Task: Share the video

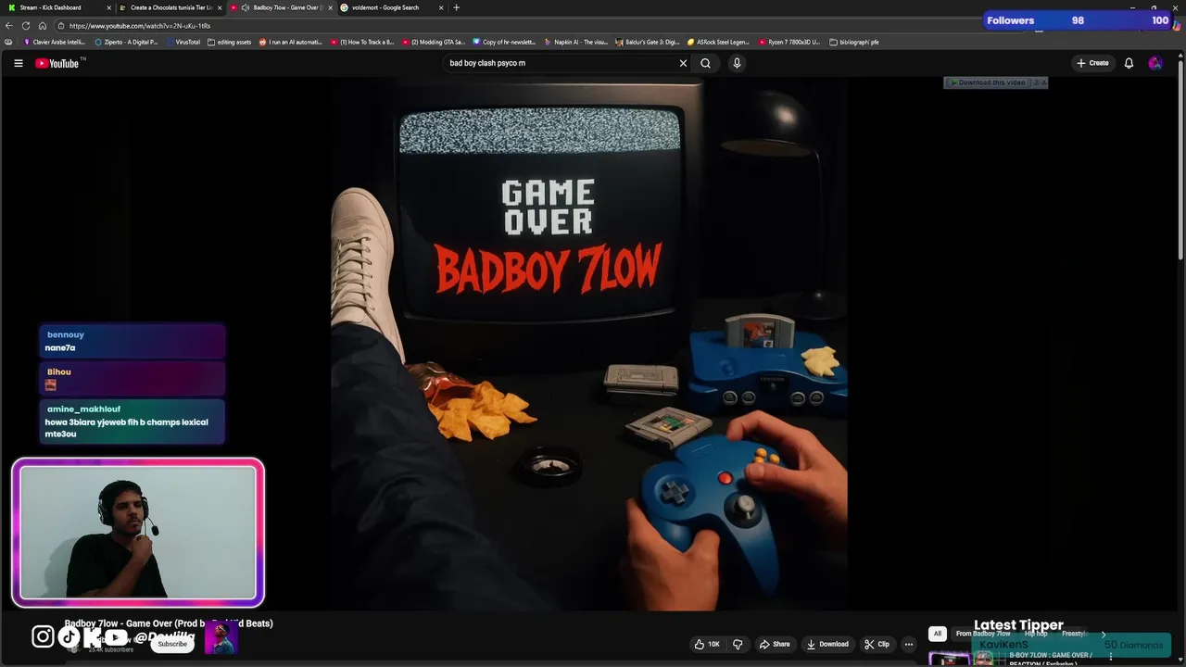Action: click(x=775, y=644)
